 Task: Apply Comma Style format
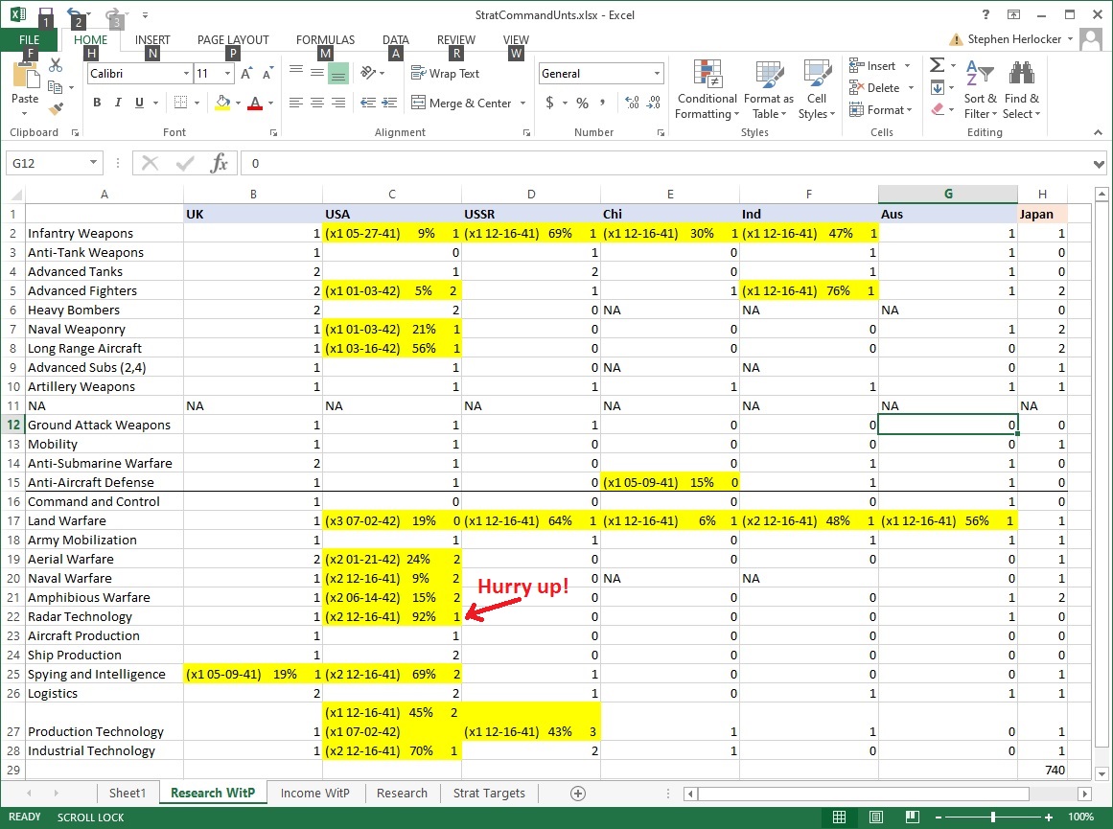pyautogui.click(x=603, y=103)
